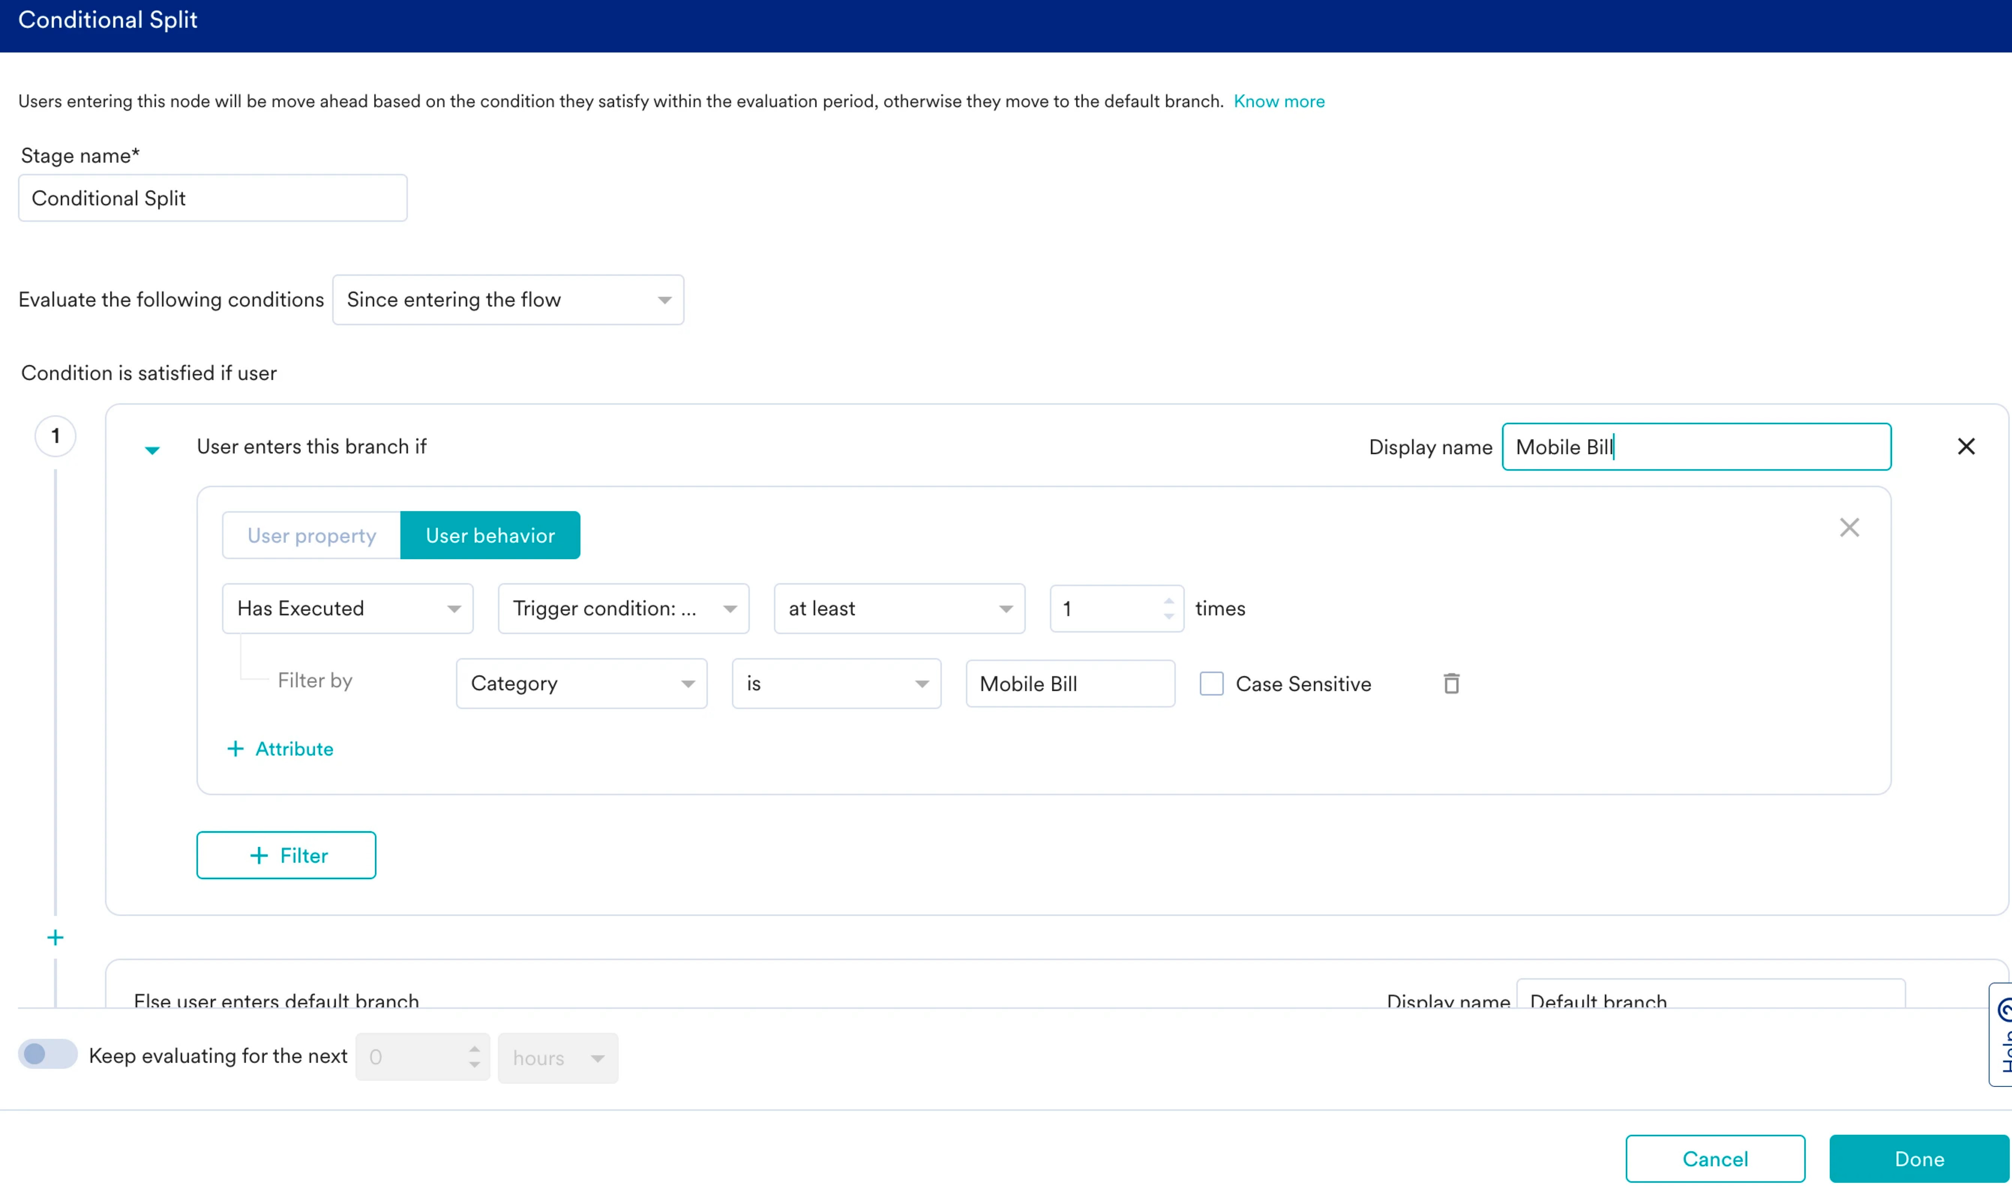The height and width of the screenshot is (1188, 2012).
Task: Switch to the User property tab
Action: 312,535
